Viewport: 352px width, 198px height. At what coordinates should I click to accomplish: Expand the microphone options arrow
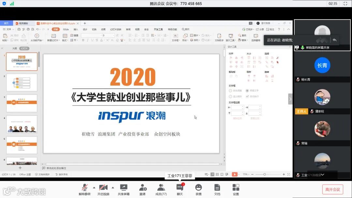94,188
